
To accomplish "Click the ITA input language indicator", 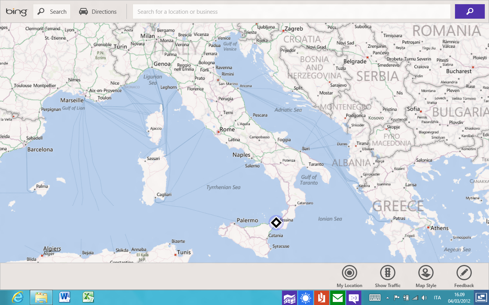I will click(x=437, y=298).
